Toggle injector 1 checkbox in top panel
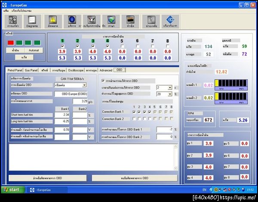 [x=62, y=46]
